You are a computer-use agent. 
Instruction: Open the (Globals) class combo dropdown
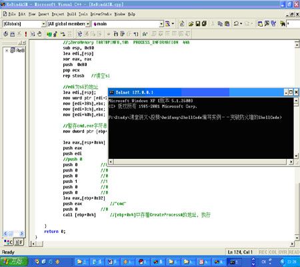[43, 23]
